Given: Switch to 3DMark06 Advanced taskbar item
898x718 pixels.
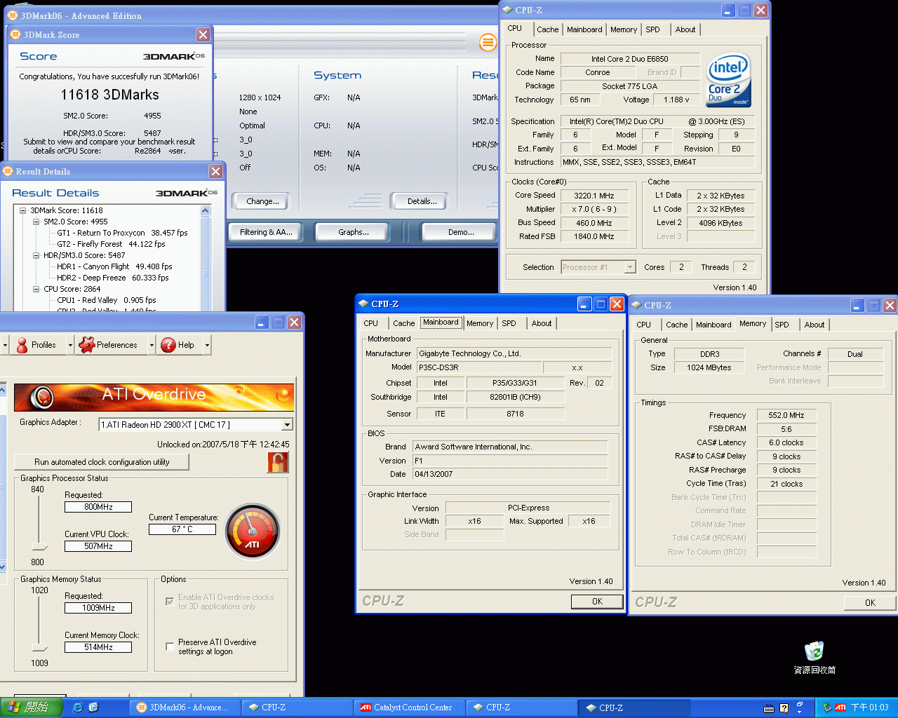Looking at the screenshot, I should pyautogui.click(x=185, y=707).
